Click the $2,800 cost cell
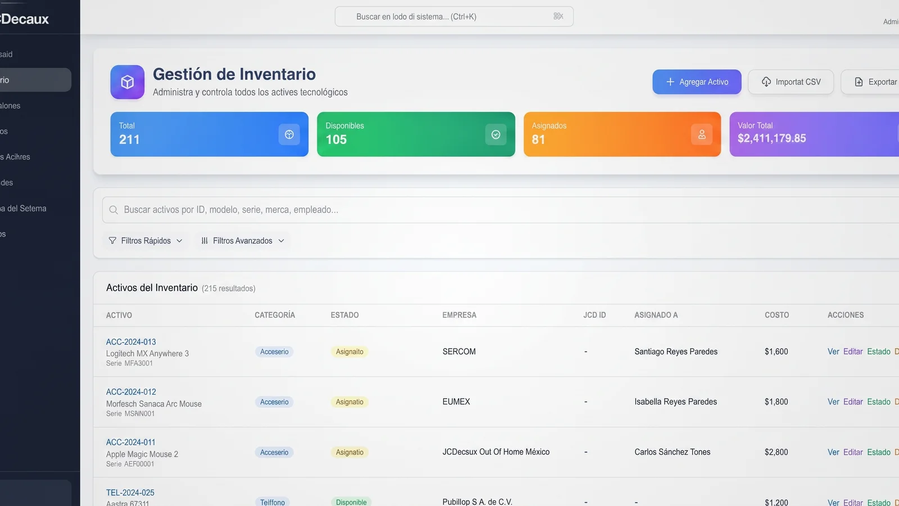This screenshot has height=506, width=899. pyautogui.click(x=777, y=452)
